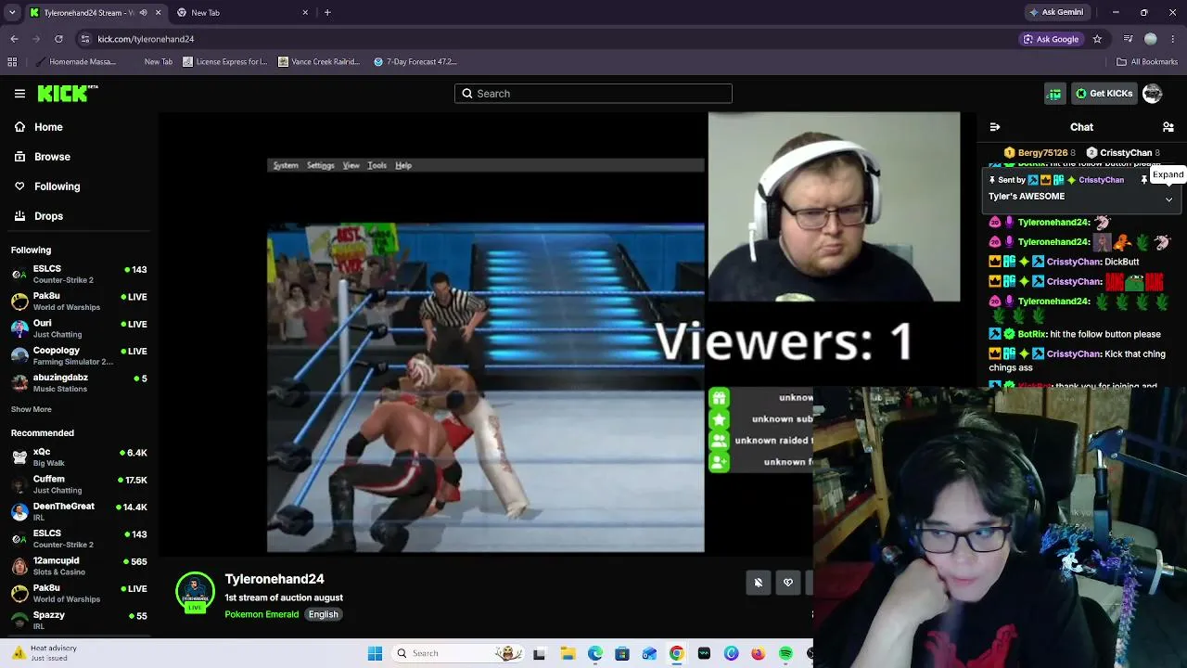Click the heart follow icon under the stream

coord(788,583)
